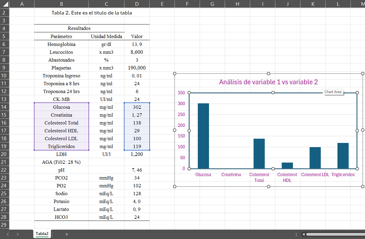
Task: Click the next sheet navigation arrow
Action: point(18,234)
